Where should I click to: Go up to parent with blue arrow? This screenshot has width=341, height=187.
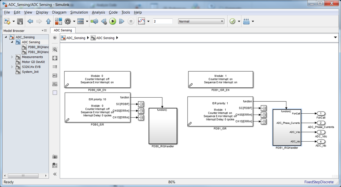48,21
